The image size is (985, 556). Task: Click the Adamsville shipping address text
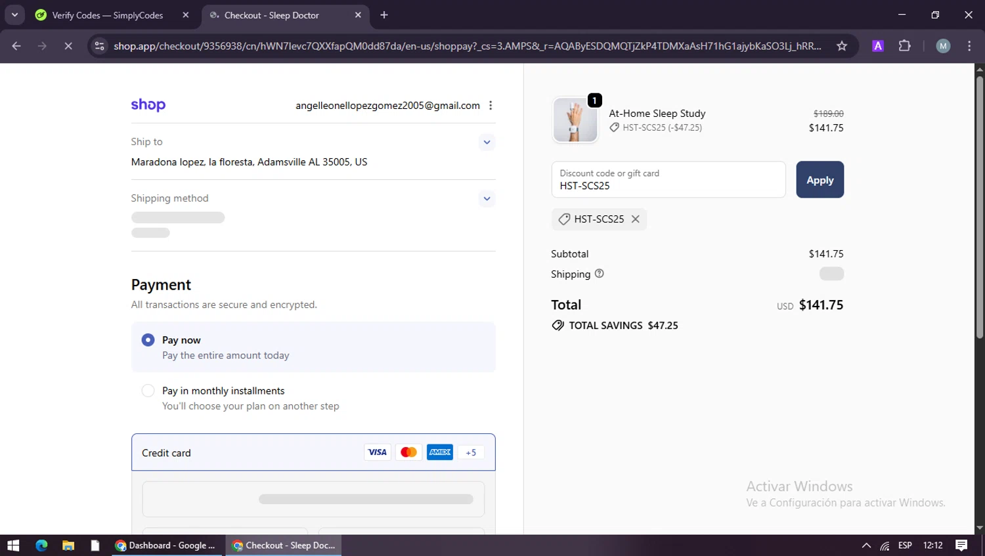click(x=249, y=162)
